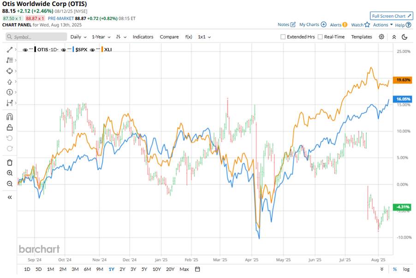Enable the Extended Hrs checkbox
Screen dimensions: 416x278
[283, 36]
